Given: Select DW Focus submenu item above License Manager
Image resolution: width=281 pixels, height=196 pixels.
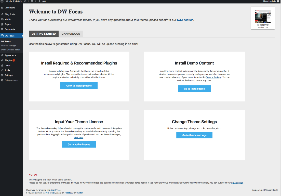Looking at the screenshot, I should click(6, 42).
